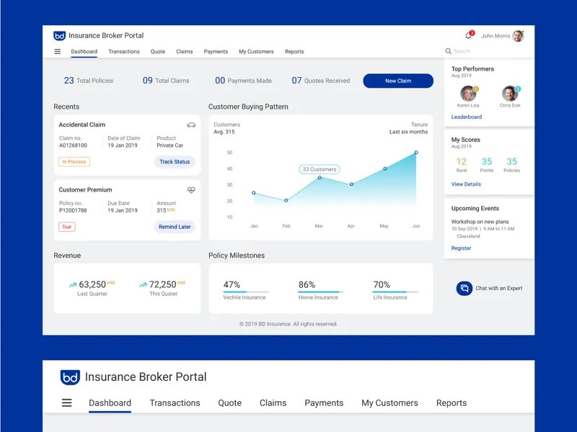Click the search magnifier icon
Viewport: 577px width, 432px height.
[449, 51]
